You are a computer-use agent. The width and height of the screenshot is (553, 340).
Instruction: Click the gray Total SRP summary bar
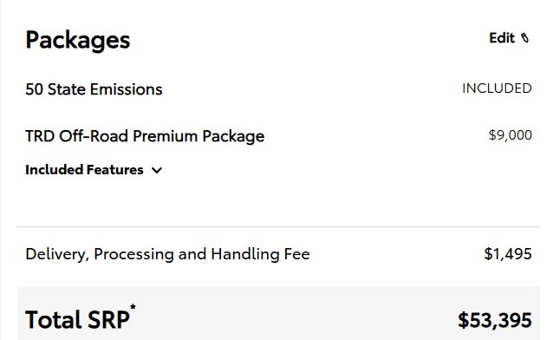click(278, 313)
